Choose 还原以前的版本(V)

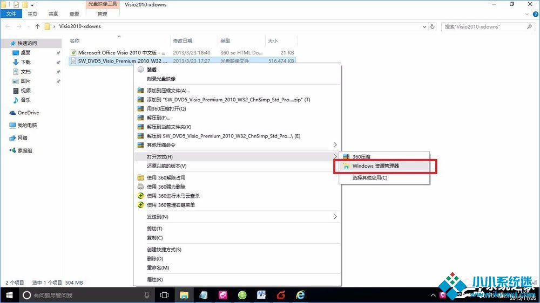coord(238,166)
